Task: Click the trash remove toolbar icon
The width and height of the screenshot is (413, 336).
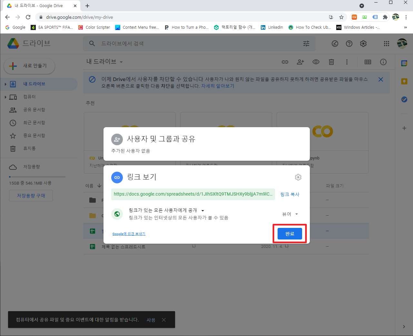Action: click(331, 62)
